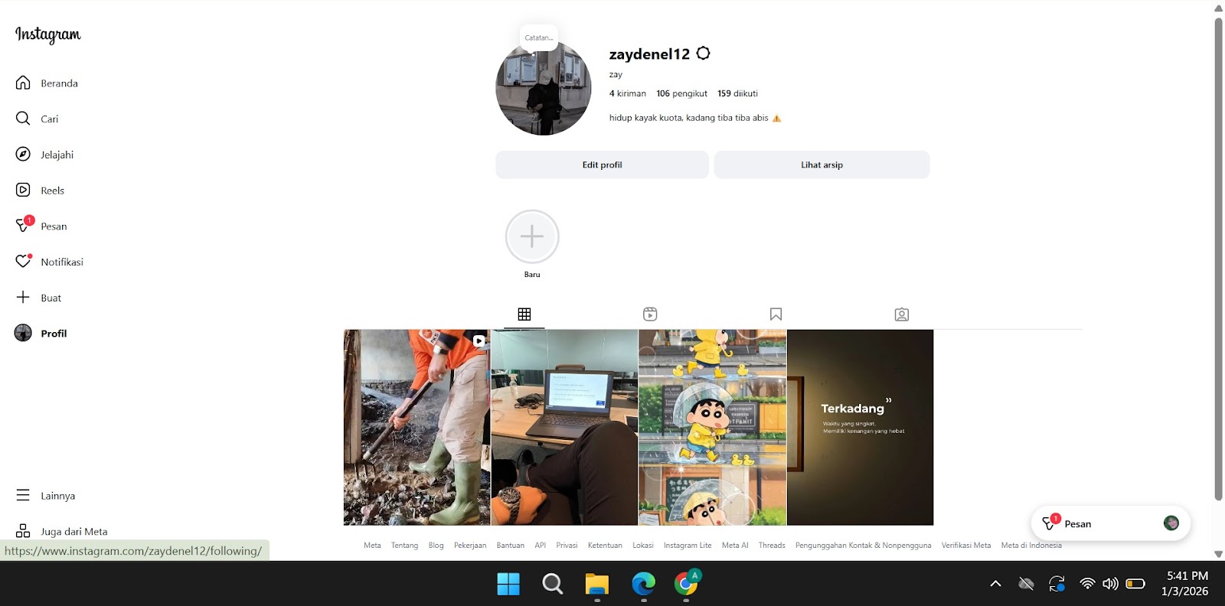Open the Shinchan raincoat post thumbnail
This screenshot has height=606, width=1225.
coord(712,427)
